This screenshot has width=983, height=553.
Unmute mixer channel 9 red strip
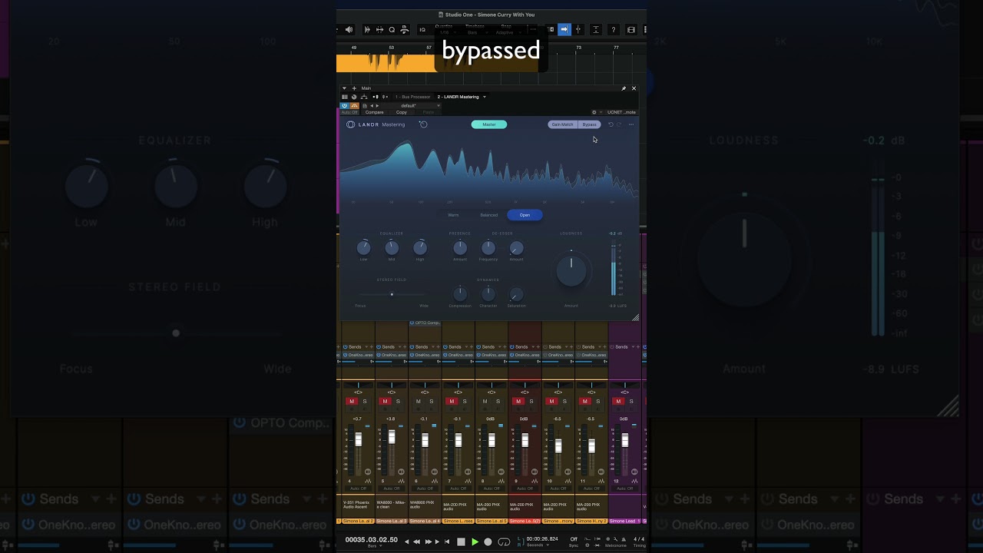(518, 401)
